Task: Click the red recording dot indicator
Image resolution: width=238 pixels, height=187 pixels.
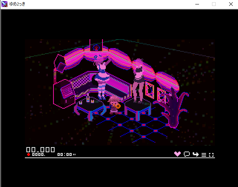Action: pos(29,154)
